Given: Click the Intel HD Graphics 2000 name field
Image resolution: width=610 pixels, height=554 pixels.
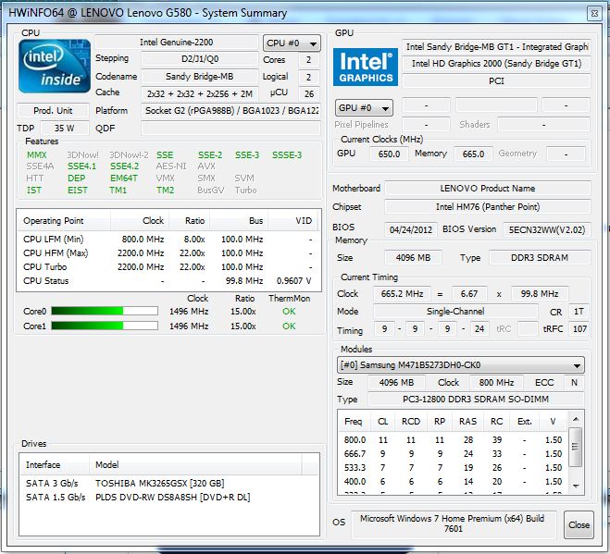Looking at the screenshot, I should point(497,64).
